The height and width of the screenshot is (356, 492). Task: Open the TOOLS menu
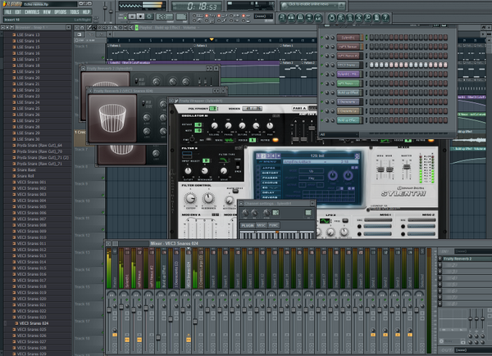pos(75,12)
